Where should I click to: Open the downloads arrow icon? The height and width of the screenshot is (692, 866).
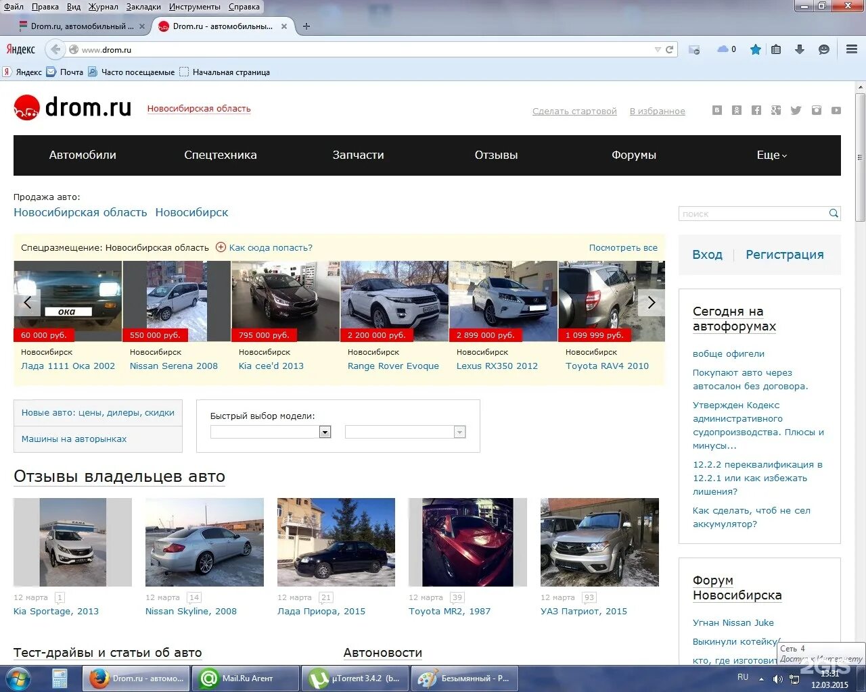click(x=800, y=49)
